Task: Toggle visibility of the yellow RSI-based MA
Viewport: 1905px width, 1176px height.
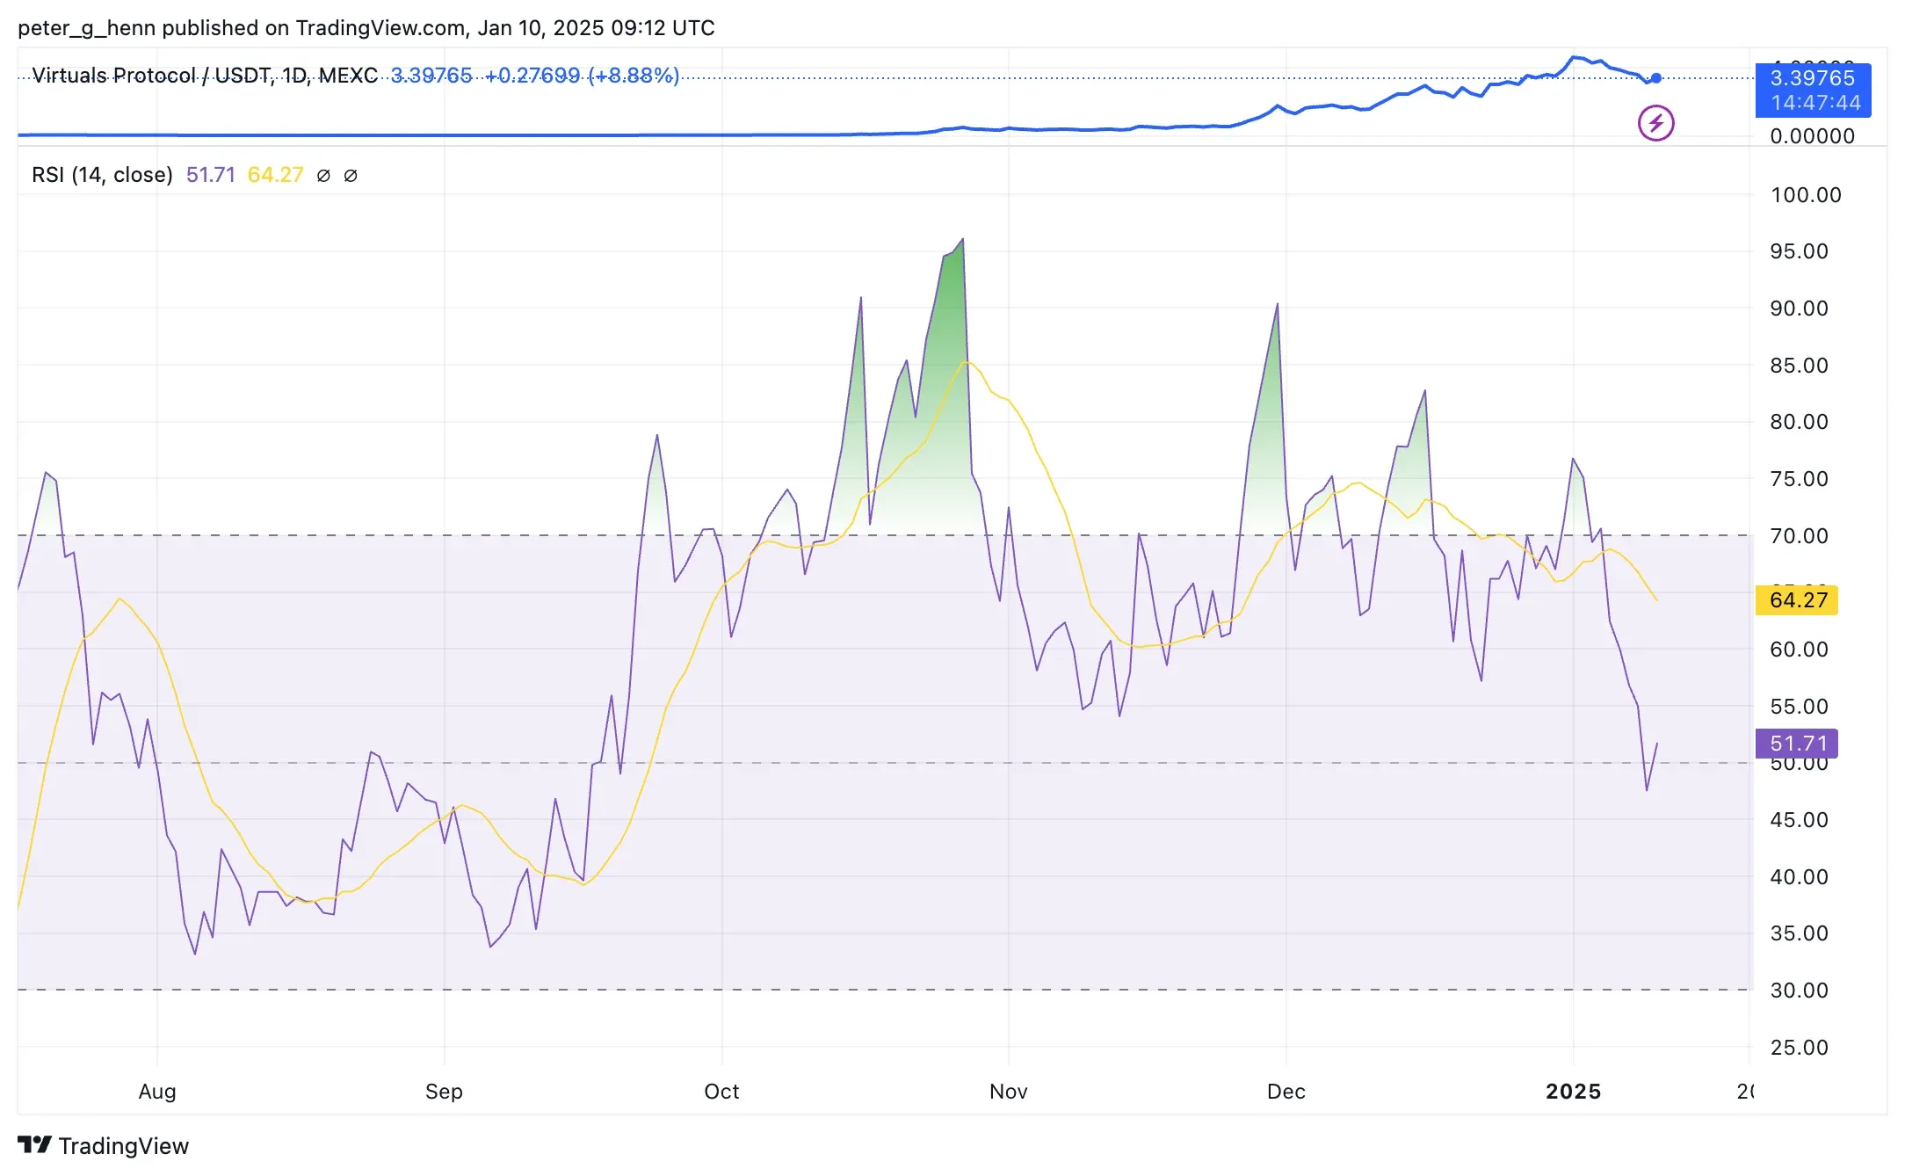Action: [275, 175]
